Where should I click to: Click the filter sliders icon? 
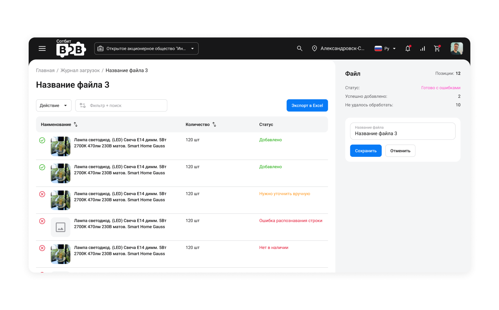tap(83, 106)
